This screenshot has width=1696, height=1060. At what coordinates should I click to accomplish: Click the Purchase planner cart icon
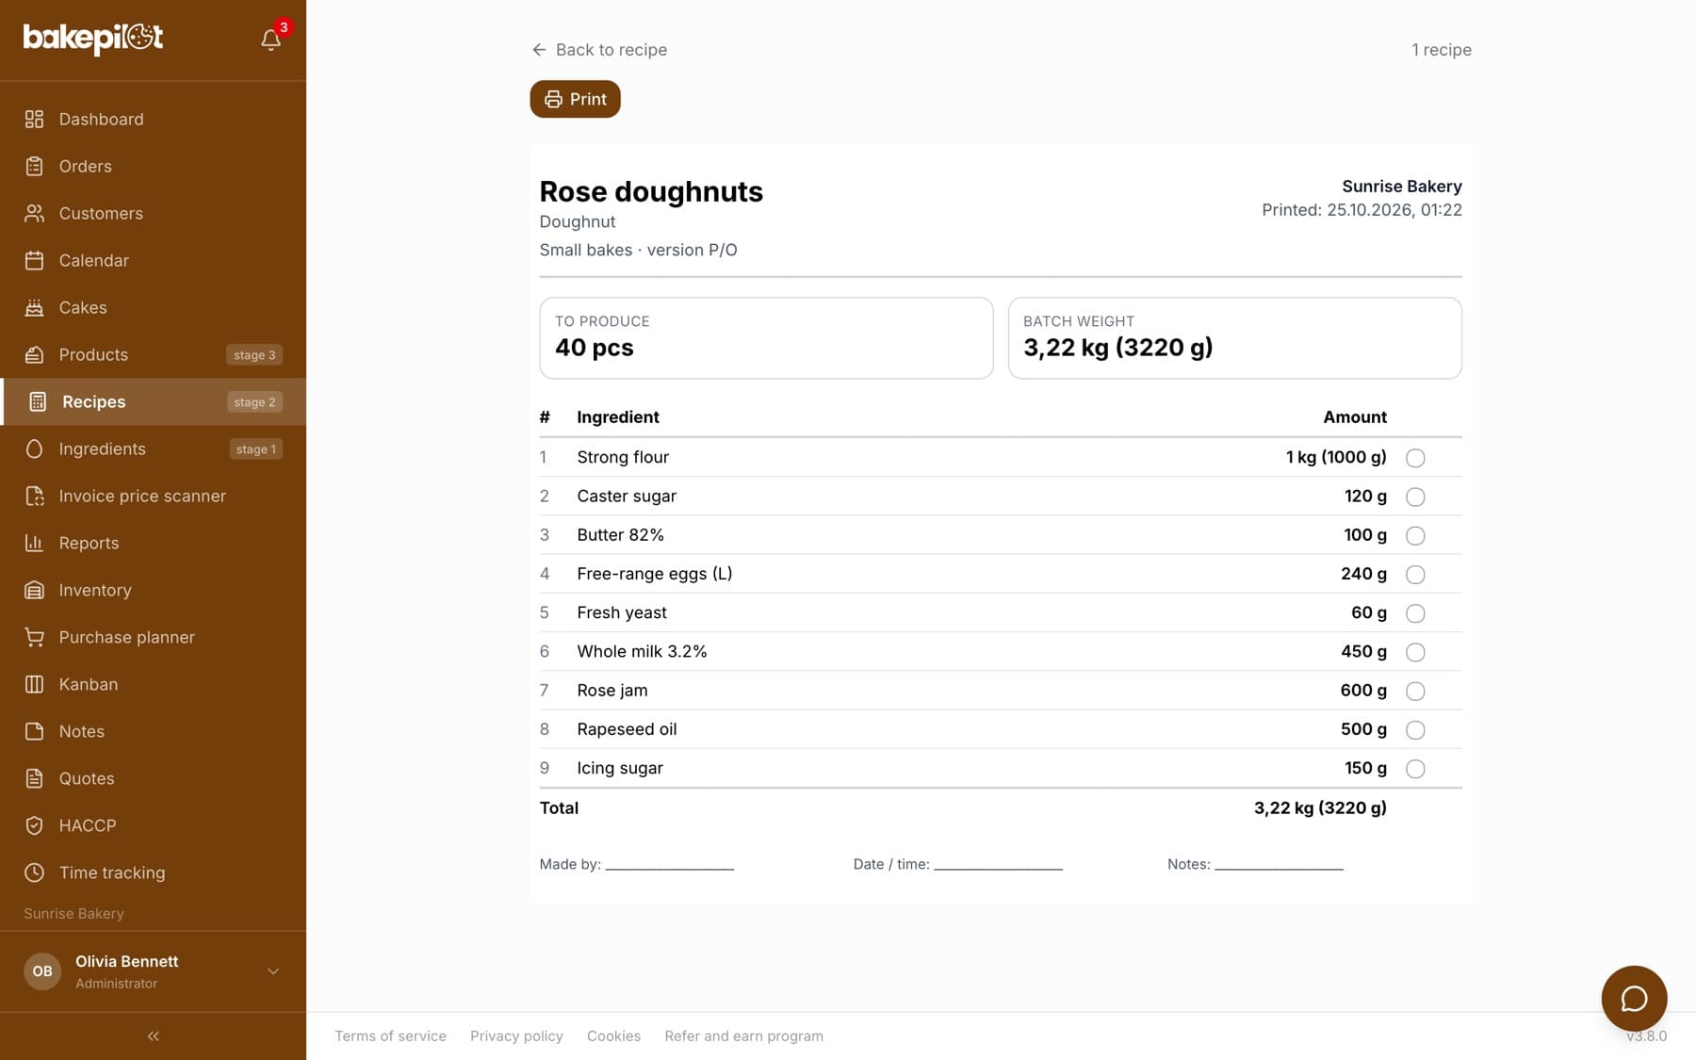34,637
